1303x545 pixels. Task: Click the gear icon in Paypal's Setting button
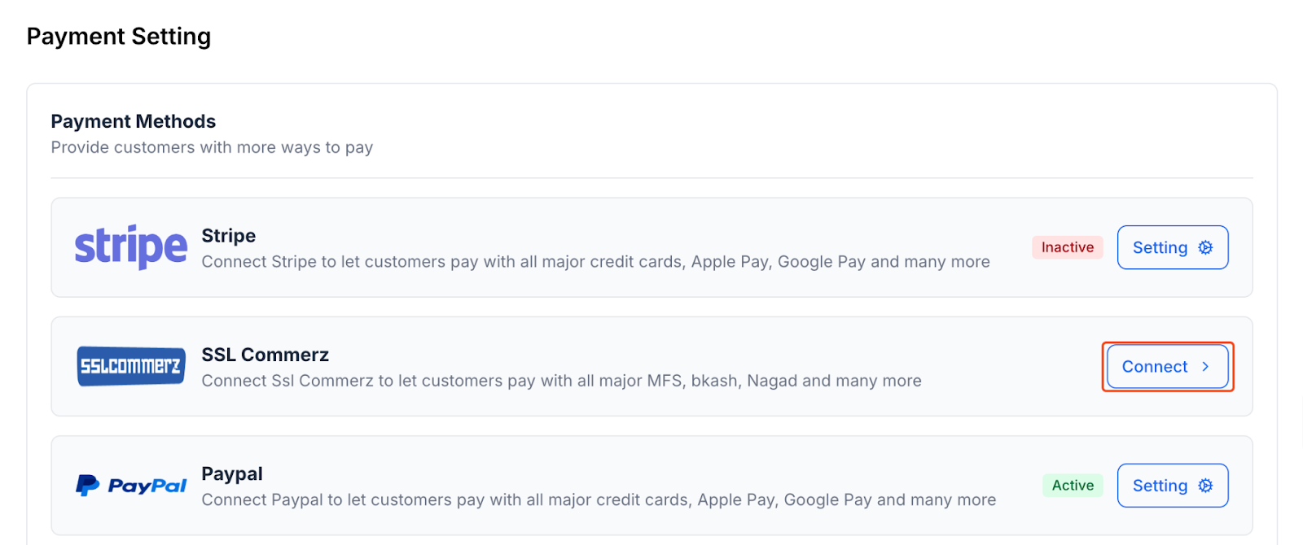point(1204,485)
